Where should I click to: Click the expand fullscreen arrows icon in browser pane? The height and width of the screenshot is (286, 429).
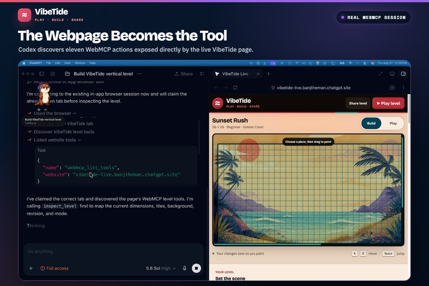pyautogui.click(x=381, y=73)
